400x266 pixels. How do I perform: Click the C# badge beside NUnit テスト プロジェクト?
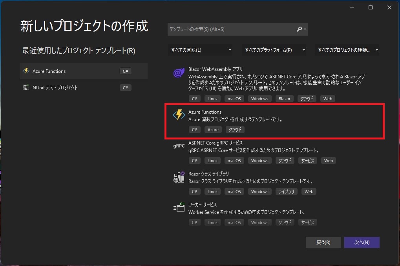[x=125, y=88]
